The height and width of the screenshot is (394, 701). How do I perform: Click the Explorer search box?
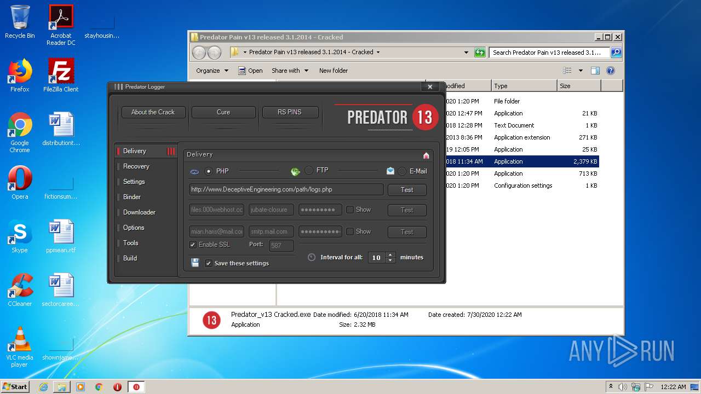point(549,53)
